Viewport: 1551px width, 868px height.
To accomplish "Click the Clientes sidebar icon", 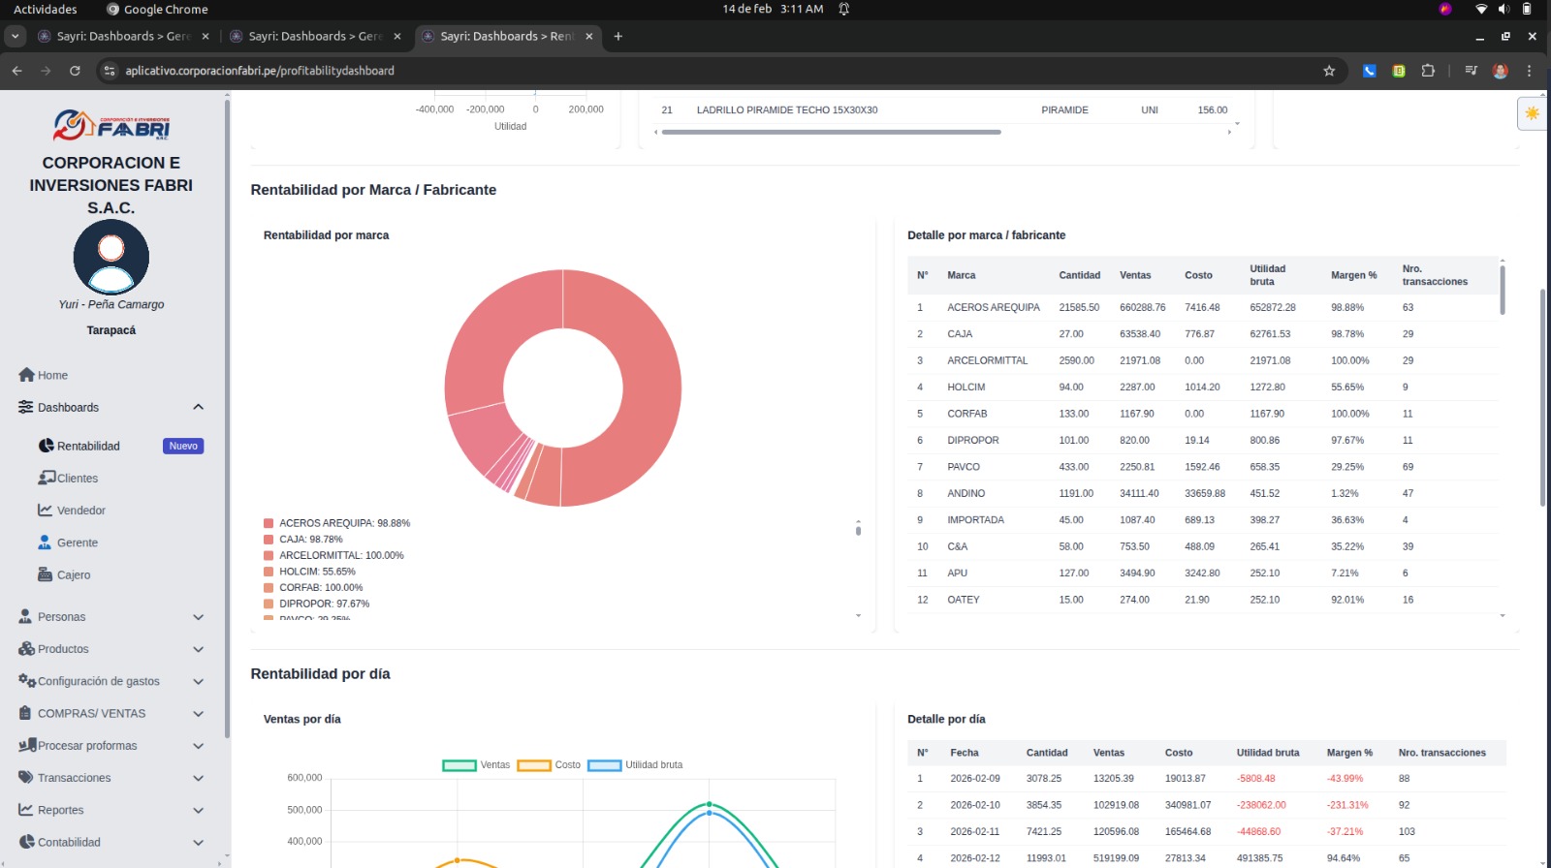I will click(x=46, y=478).
